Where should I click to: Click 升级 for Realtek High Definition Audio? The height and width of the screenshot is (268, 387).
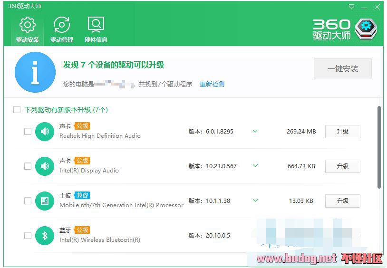point(342,132)
